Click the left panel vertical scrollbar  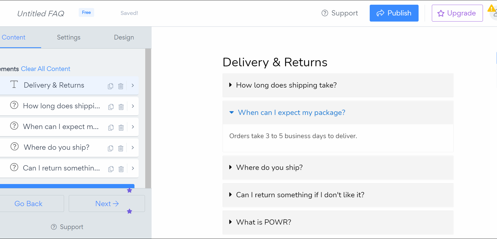tap(148, 119)
